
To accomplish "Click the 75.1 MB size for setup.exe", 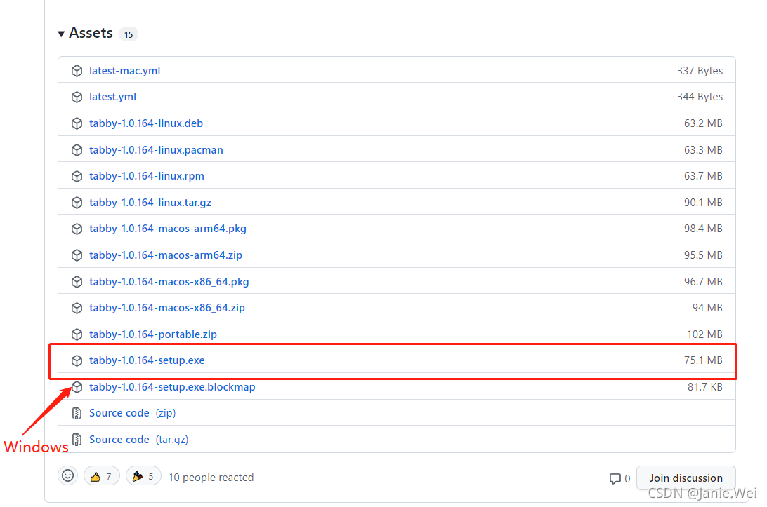I will click(x=703, y=360).
